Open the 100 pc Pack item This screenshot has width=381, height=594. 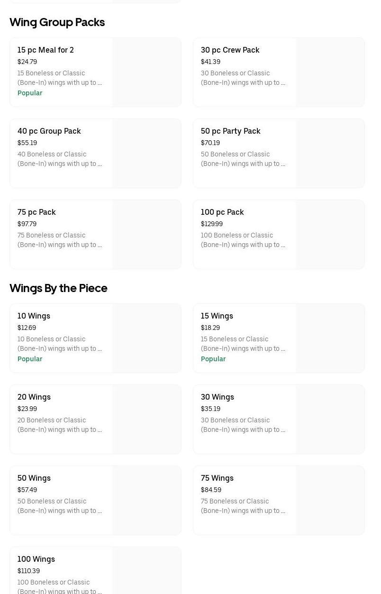222,212
